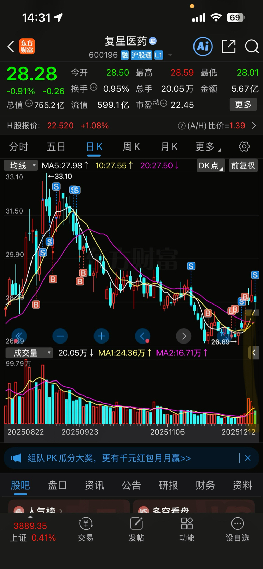Switch to 分时 chart tab
263x569 pixels.
coord(18,147)
